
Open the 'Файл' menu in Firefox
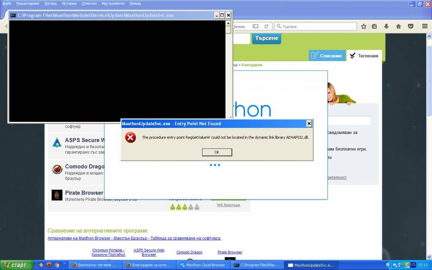(7, 3)
